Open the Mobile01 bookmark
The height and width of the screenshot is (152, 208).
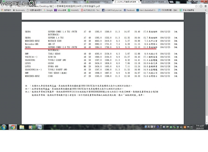(73, 10)
